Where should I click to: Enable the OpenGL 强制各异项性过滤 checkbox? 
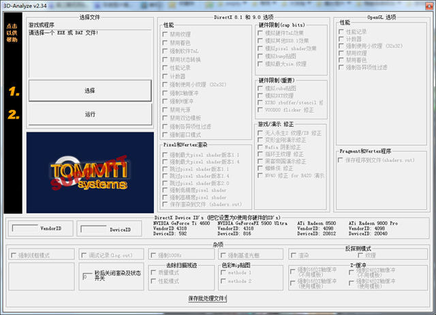(341, 67)
